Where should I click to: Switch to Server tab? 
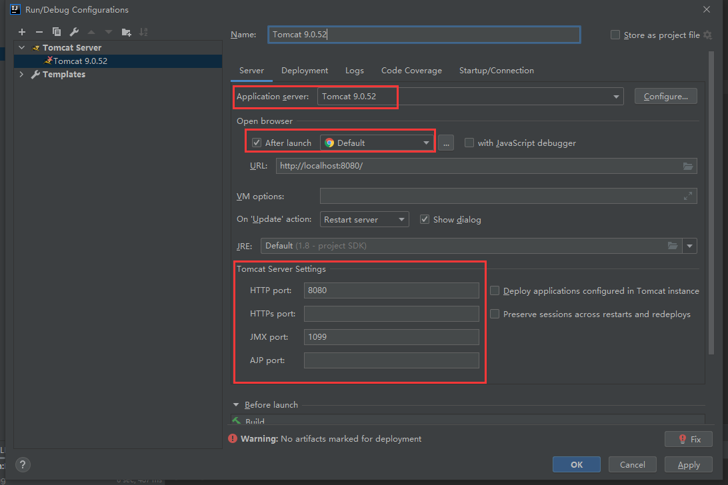point(251,71)
